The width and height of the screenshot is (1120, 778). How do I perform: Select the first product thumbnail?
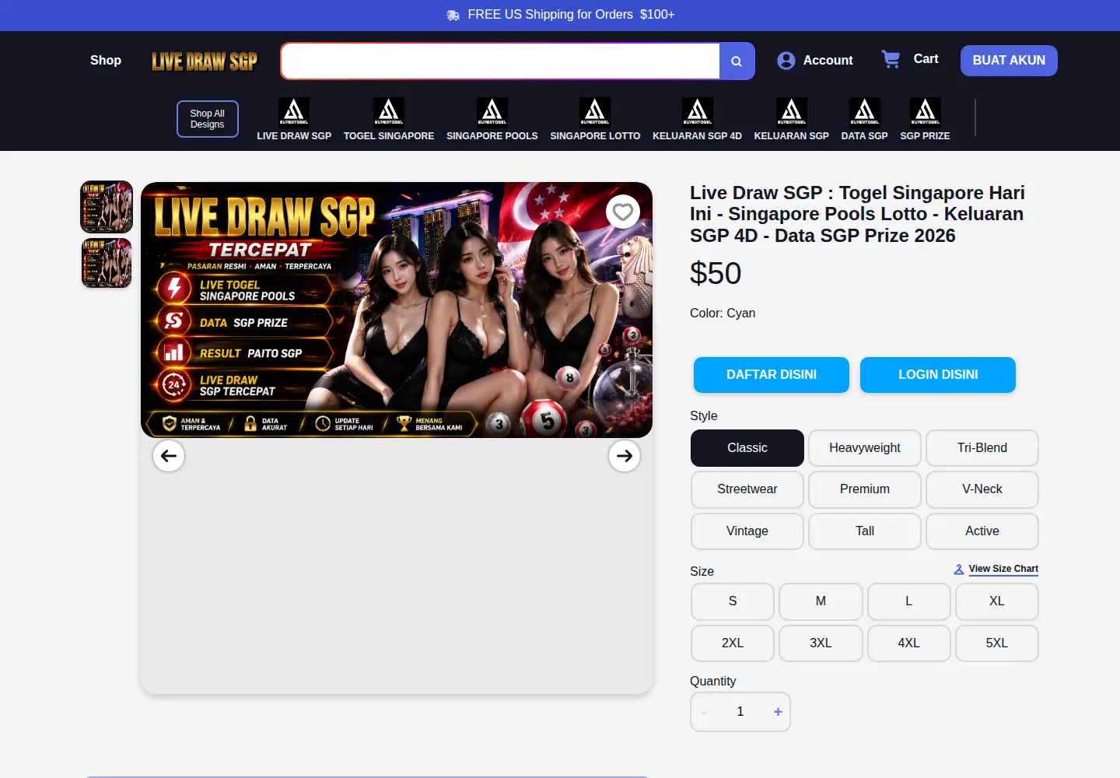[x=107, y=207]
